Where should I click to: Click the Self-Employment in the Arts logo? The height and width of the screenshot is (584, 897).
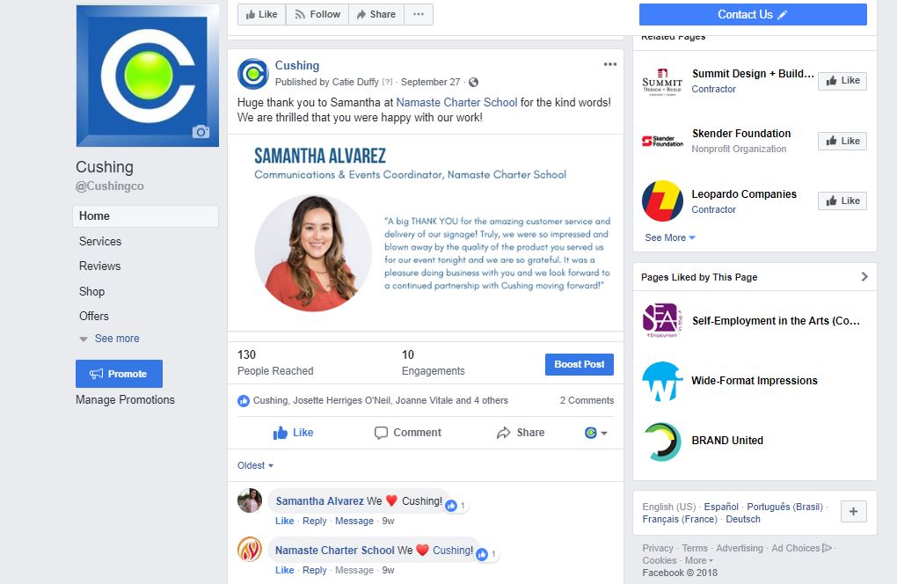(x=662, y=320)
